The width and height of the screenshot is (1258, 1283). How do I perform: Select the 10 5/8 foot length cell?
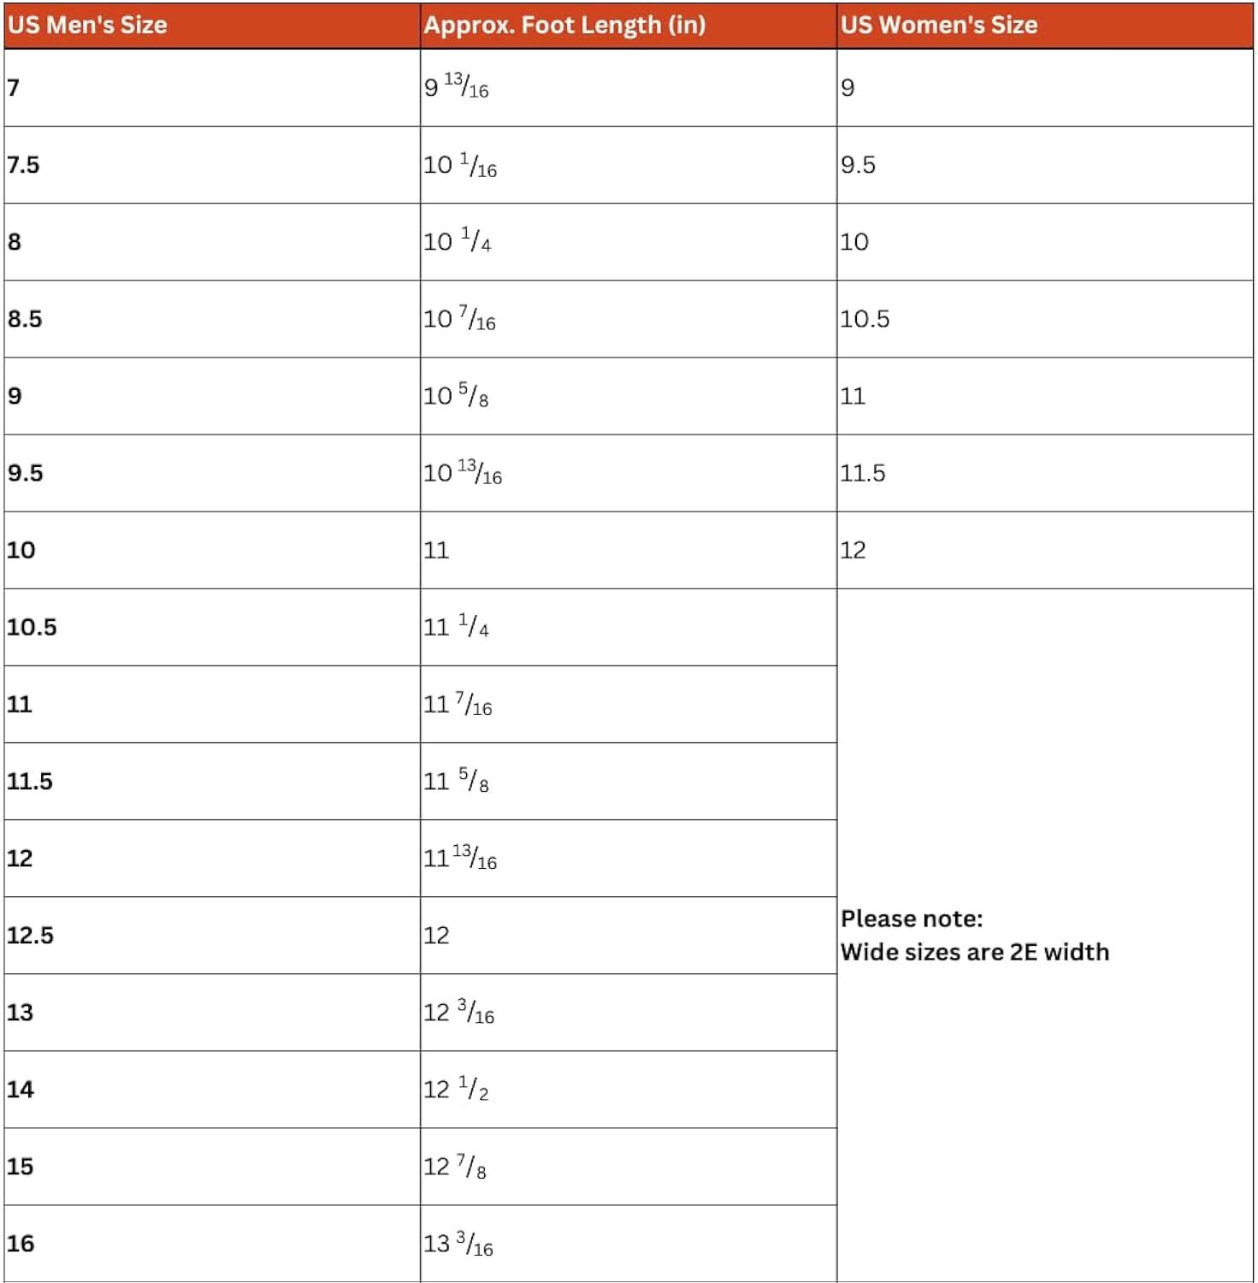(629, 396)
